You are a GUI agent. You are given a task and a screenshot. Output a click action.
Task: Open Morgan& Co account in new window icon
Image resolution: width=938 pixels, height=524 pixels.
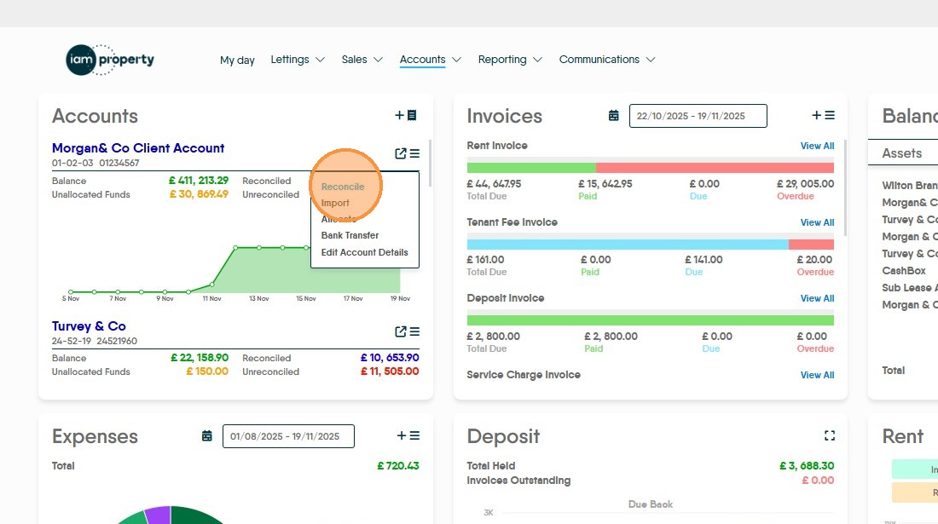(x=401, y=153)
